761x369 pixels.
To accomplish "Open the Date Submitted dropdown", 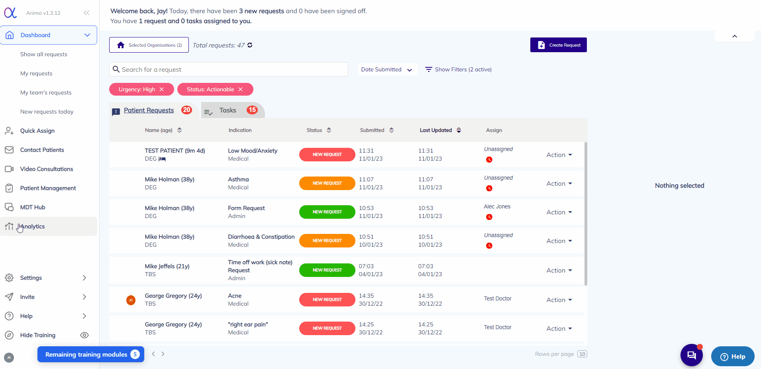I will point(386,69).
